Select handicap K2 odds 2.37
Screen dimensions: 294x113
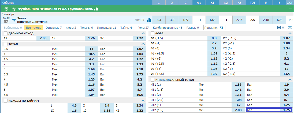(x=239, y=20)
